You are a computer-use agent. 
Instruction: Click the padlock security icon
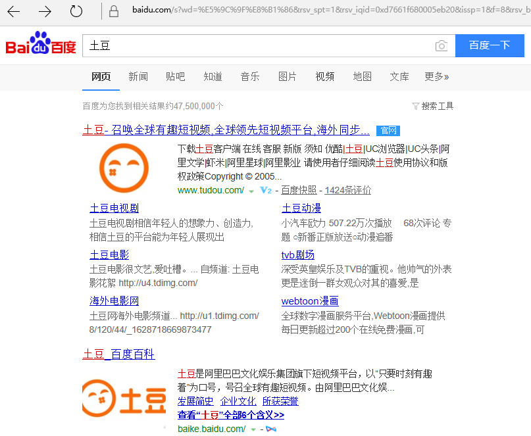(114, 11)
